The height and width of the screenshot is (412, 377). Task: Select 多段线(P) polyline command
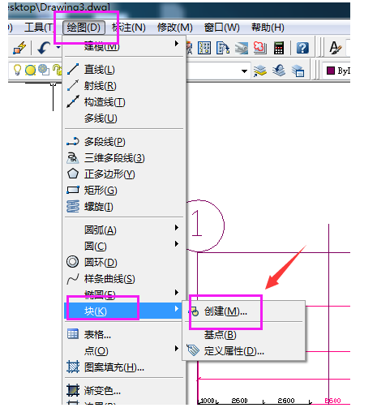pyautogui.click(x=124, y=142)
